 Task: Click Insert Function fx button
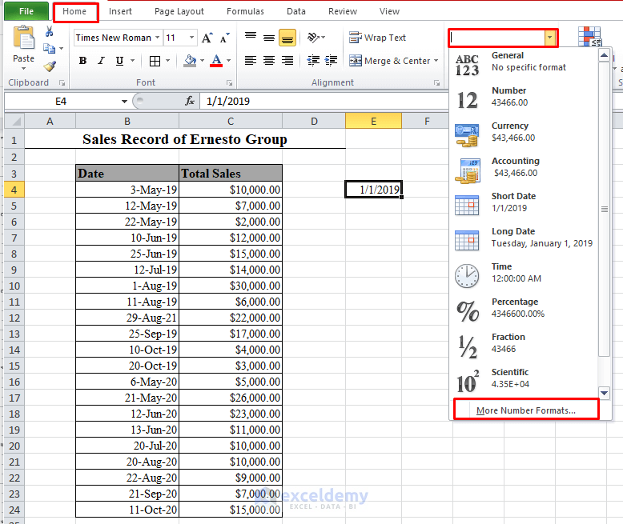tap(190, 102)
